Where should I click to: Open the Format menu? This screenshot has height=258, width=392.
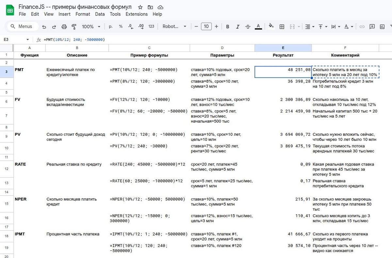83,14
